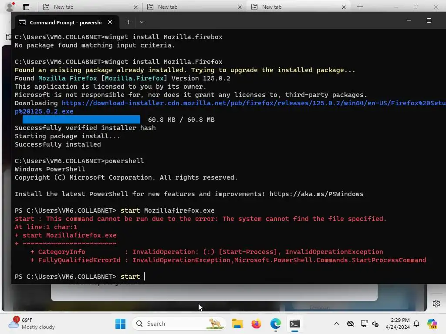Close the first browser New tab
Screen dimensions: 446x334
coord(136,7)
